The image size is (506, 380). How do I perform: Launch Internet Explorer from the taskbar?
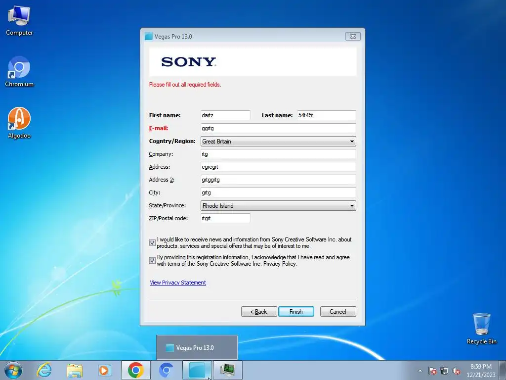click(44, 370)
